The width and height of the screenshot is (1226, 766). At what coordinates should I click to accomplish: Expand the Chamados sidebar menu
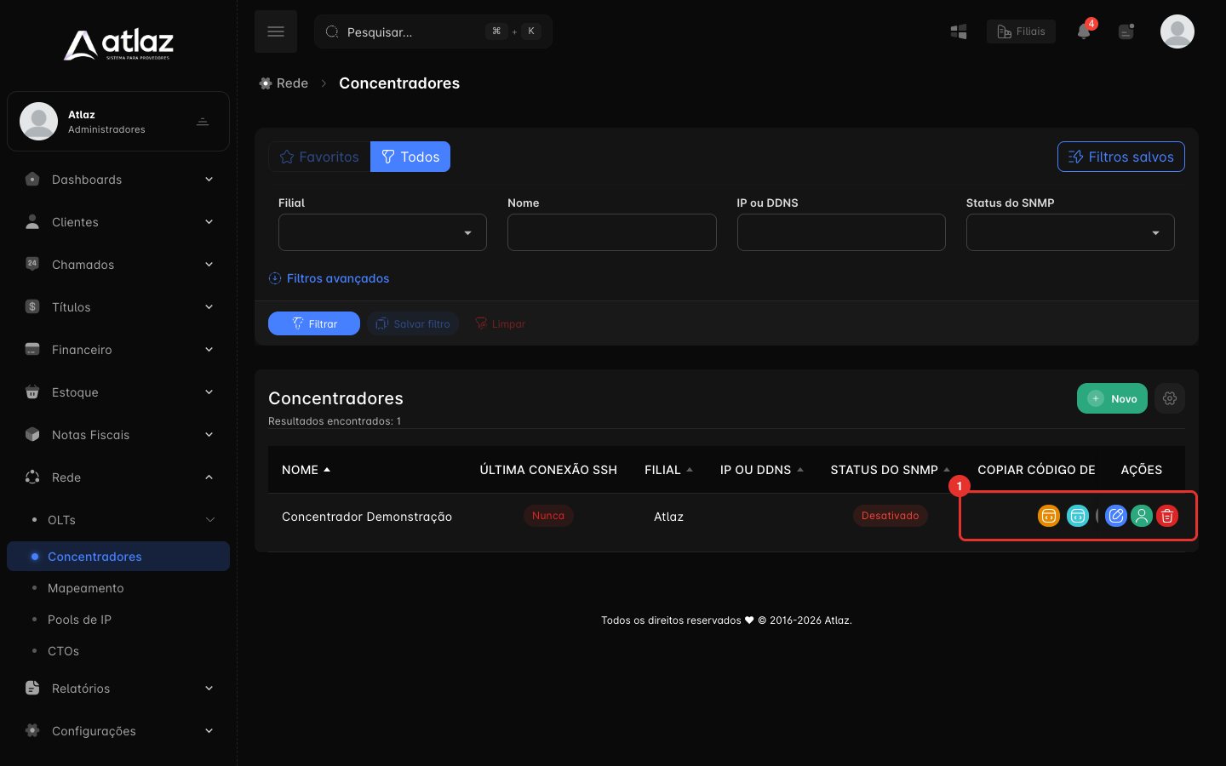click(x=118, y=265)
